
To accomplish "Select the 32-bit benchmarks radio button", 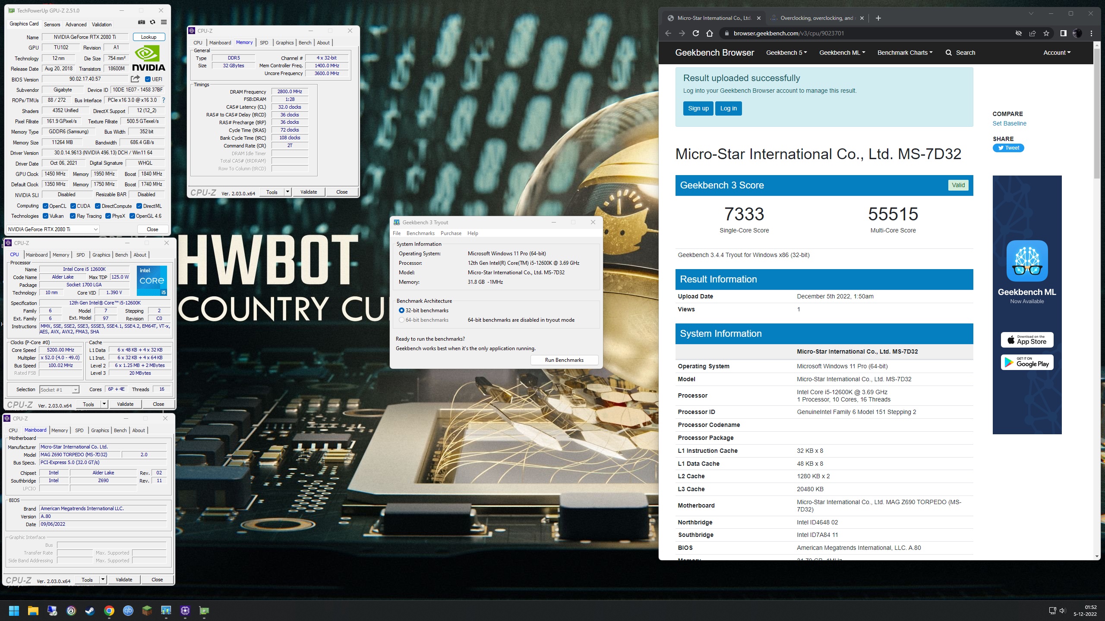I will click(401, 310).
